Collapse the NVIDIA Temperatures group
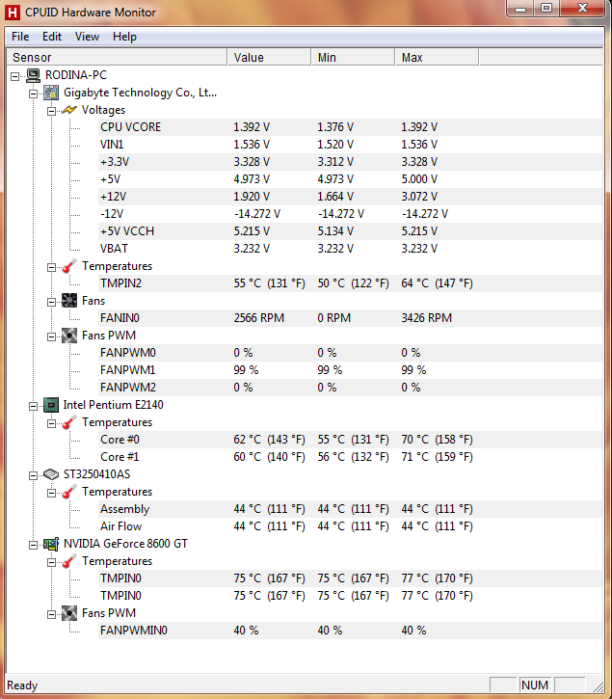The width and height of the screenshot is (612, 699). (x=52, y=563)
